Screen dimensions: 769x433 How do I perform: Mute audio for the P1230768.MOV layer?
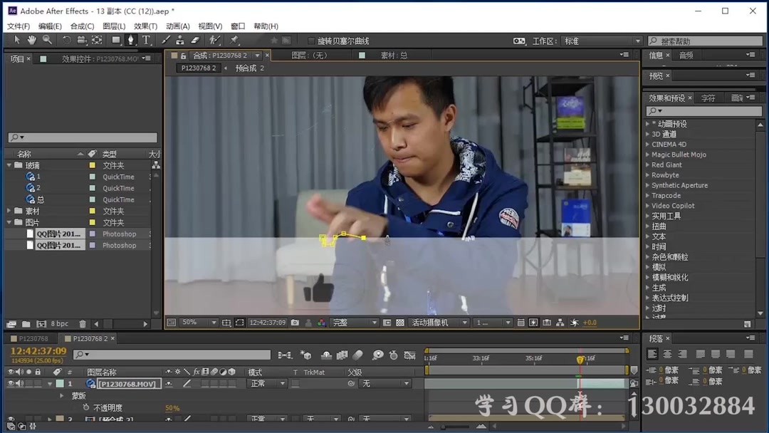click(19, 383)
